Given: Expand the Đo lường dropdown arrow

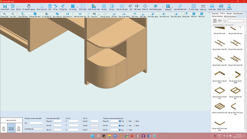Looking at the screenshot, I should [x=78, y=7].
